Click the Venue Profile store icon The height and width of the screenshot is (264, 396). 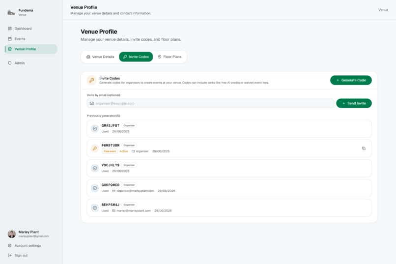(x=10, y=49)
